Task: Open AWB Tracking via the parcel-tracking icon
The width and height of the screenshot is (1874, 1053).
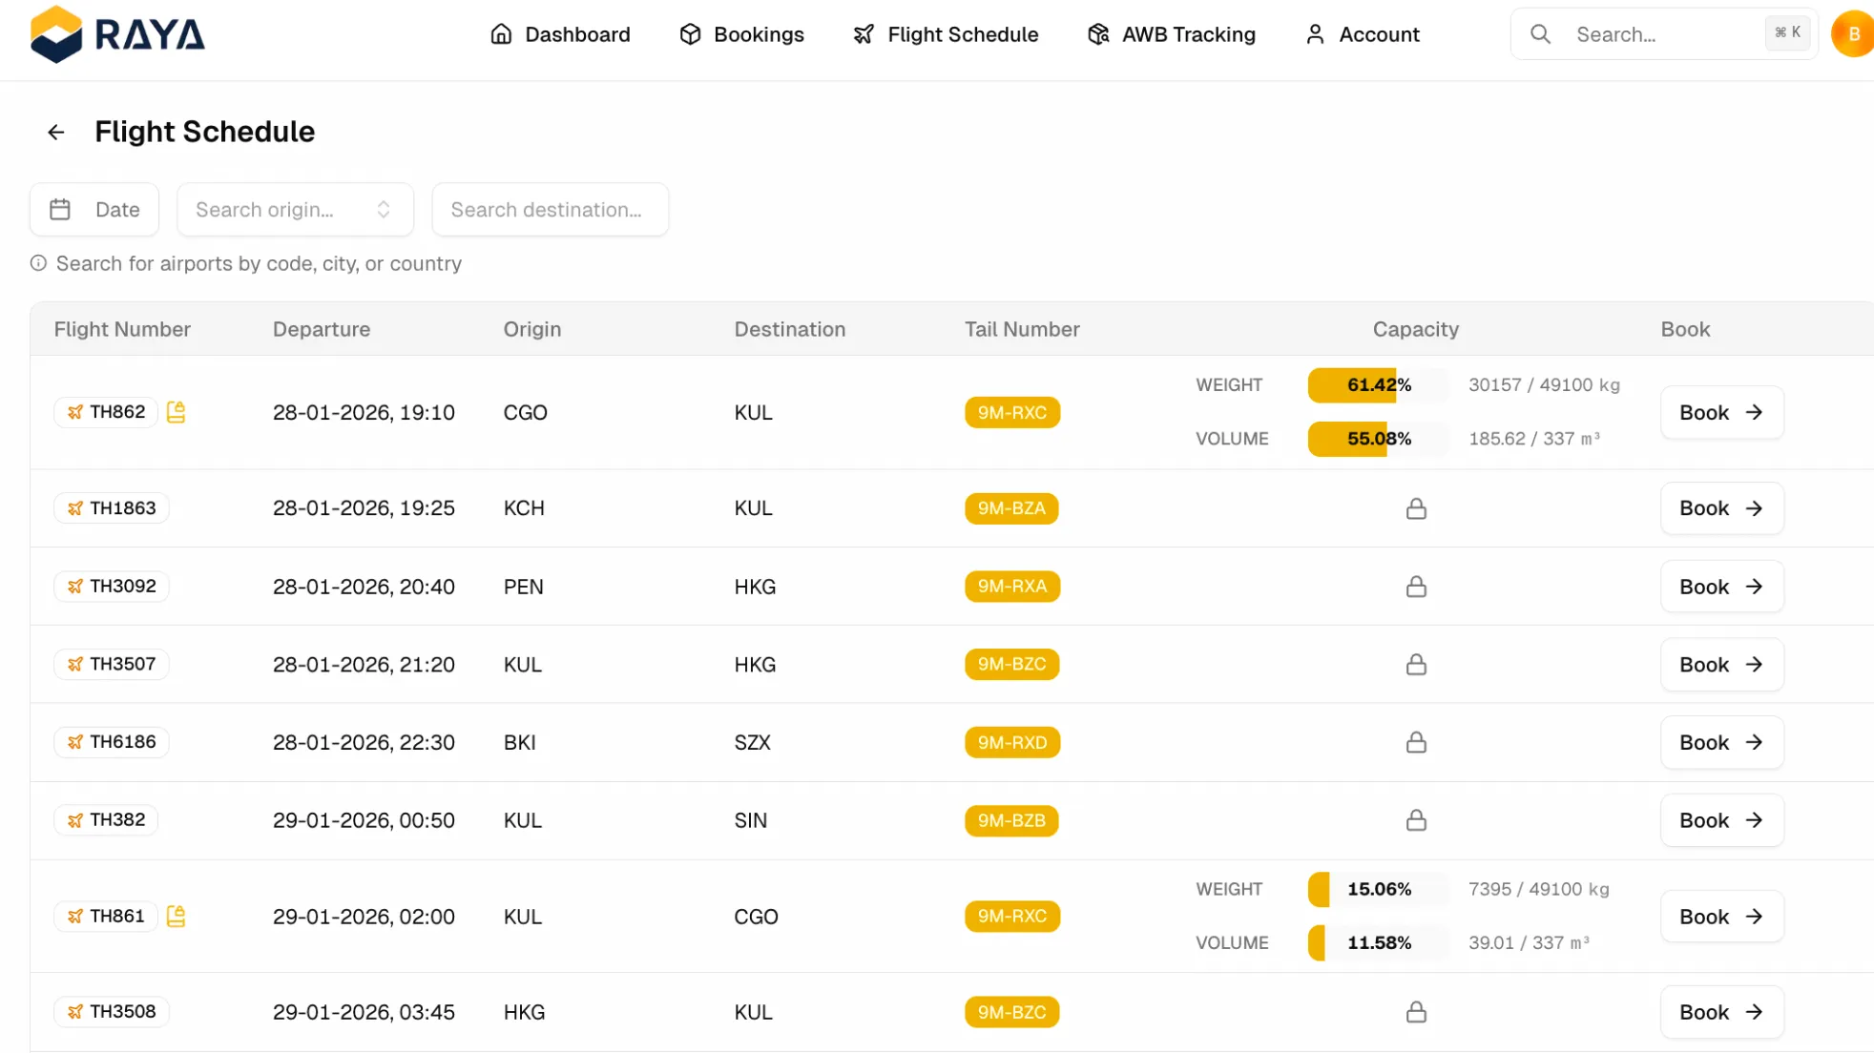Action: click(x=1097, y=33)
